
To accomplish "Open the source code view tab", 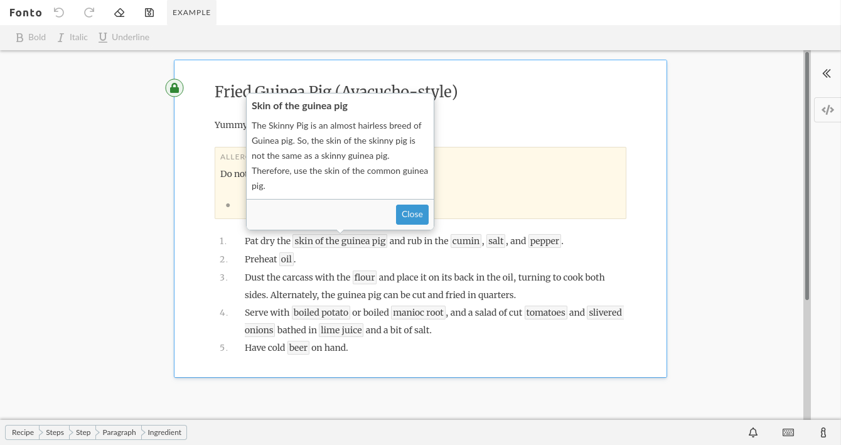I will 828,110.
